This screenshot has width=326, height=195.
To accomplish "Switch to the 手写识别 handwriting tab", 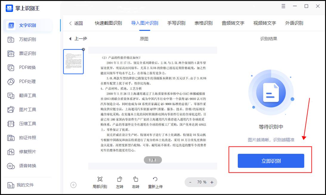I will (x=177, y=23).
